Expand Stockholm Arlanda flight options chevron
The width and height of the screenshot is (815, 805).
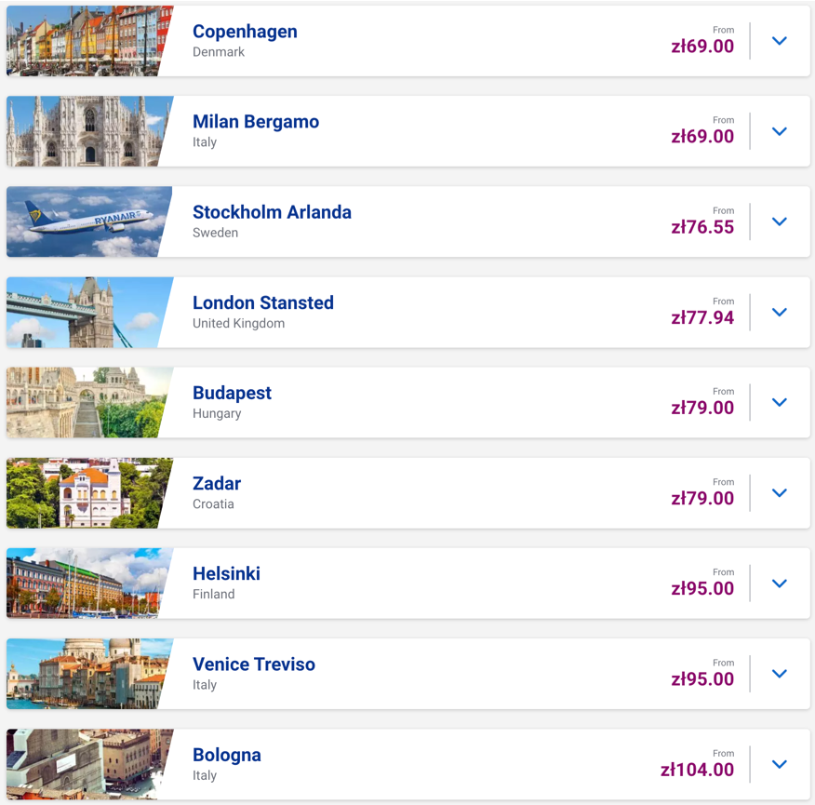(x=779, y=221)
